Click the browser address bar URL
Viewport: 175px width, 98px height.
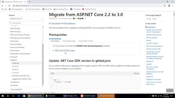tap(50, 6)
